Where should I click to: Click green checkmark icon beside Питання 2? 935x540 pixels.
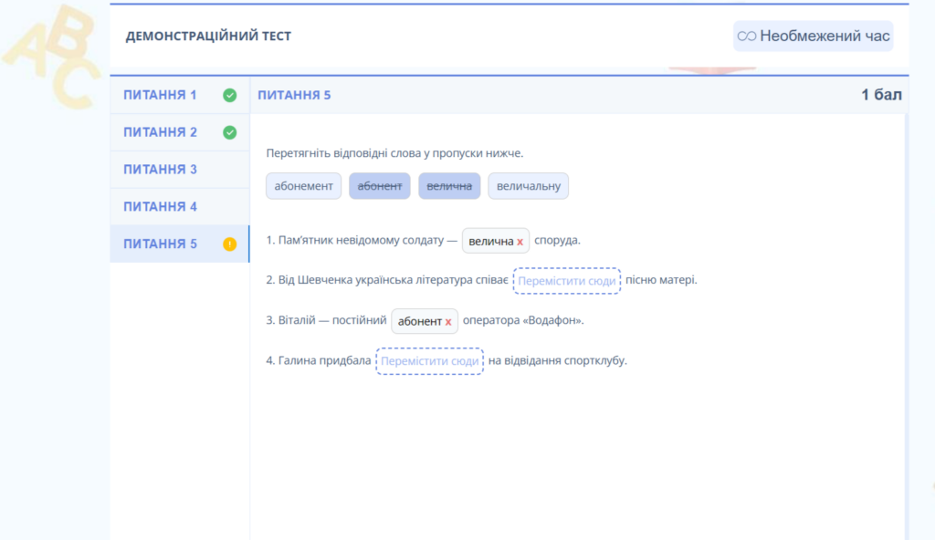[x=230, y=132]
